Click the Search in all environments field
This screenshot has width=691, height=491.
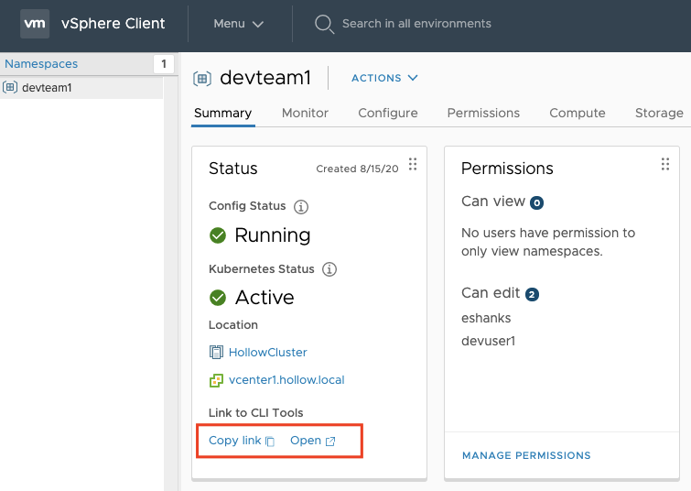pos(416,24)
